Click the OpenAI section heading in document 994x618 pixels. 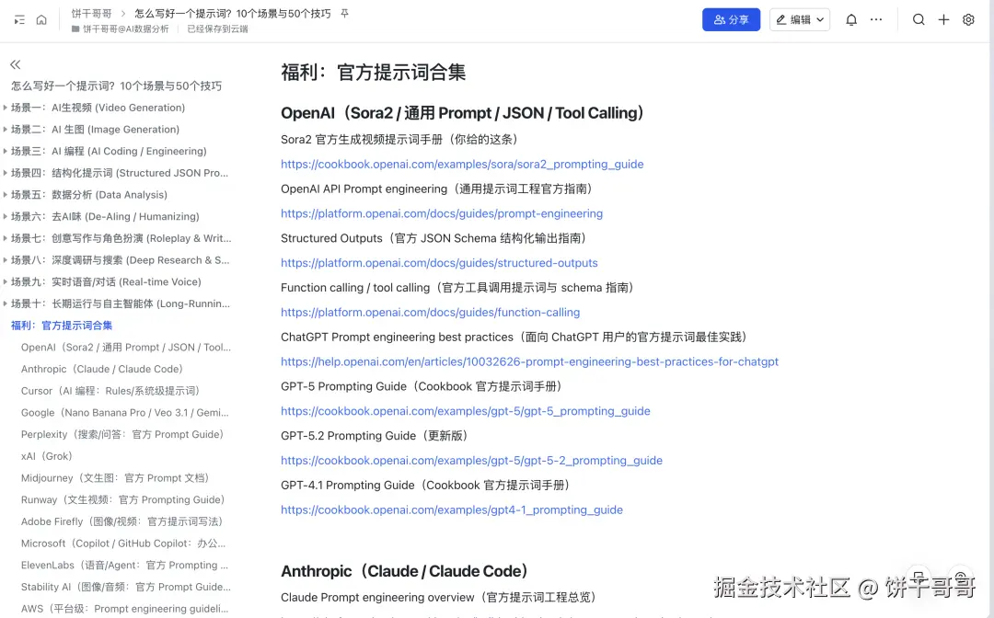click(x=462, y=113)
